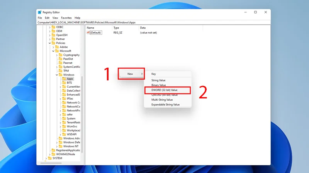
Task: Click the OEM folder icon
Action: tap(53, 31)
